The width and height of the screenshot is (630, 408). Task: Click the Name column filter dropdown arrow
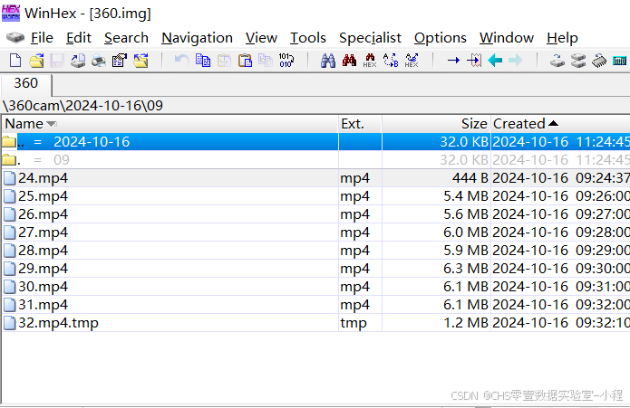pos(52,124)
